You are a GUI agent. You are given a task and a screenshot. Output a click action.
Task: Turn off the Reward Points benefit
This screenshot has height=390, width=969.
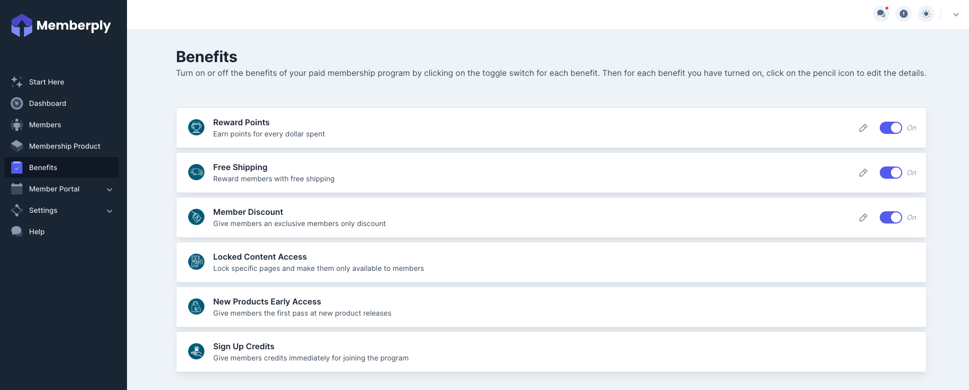890,128
